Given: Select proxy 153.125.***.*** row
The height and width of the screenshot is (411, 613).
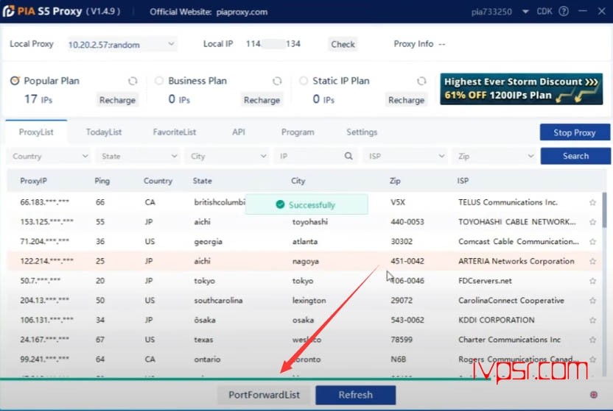Looking at the screenshot, I should click(x=304, y=222).
